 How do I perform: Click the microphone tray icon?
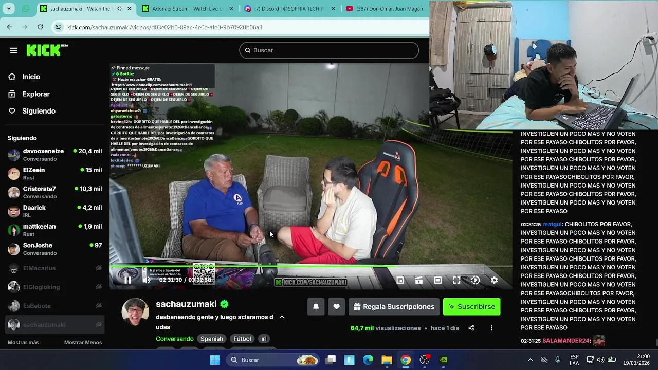(558, 360)
